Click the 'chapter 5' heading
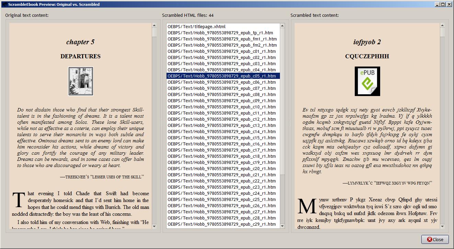 (x=80, y=42)
